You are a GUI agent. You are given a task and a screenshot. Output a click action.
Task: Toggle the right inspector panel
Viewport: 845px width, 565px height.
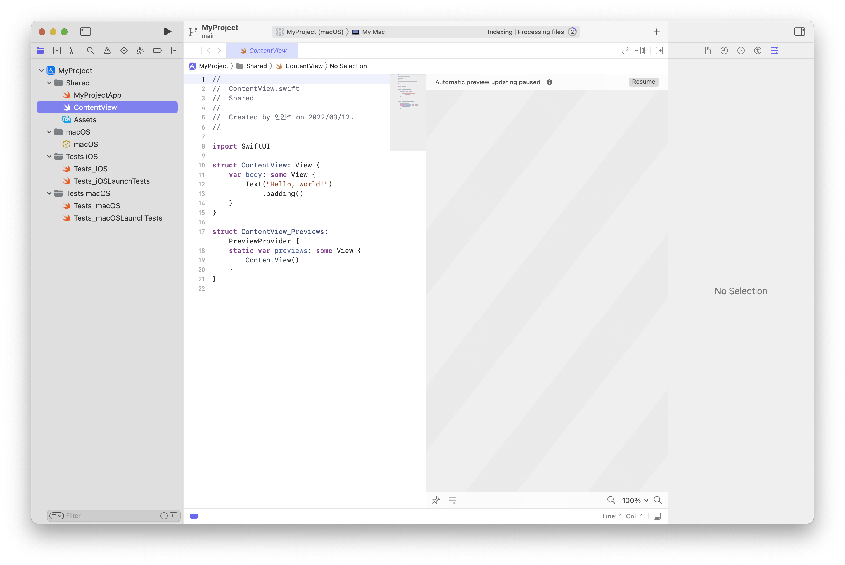[799, 32]
